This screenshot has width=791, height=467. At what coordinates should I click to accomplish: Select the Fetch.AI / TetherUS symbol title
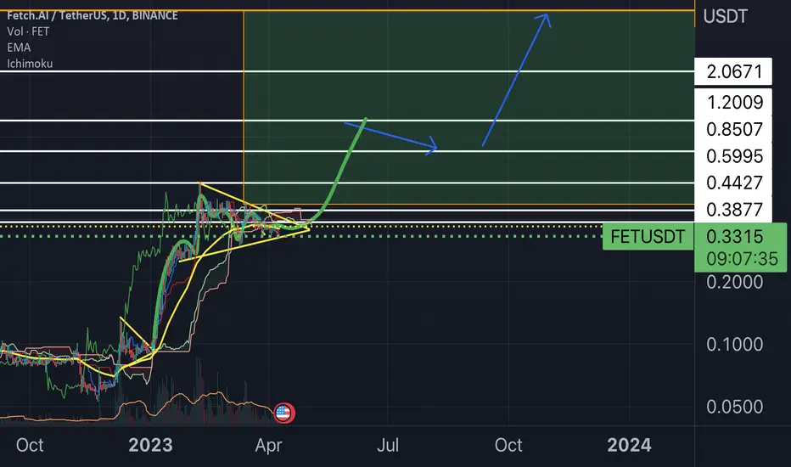click(93, 15)
